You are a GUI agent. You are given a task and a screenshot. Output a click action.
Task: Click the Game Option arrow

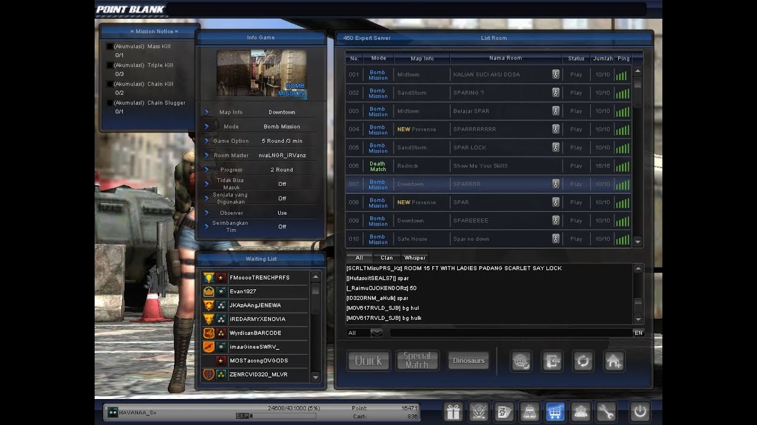[206, 141]
